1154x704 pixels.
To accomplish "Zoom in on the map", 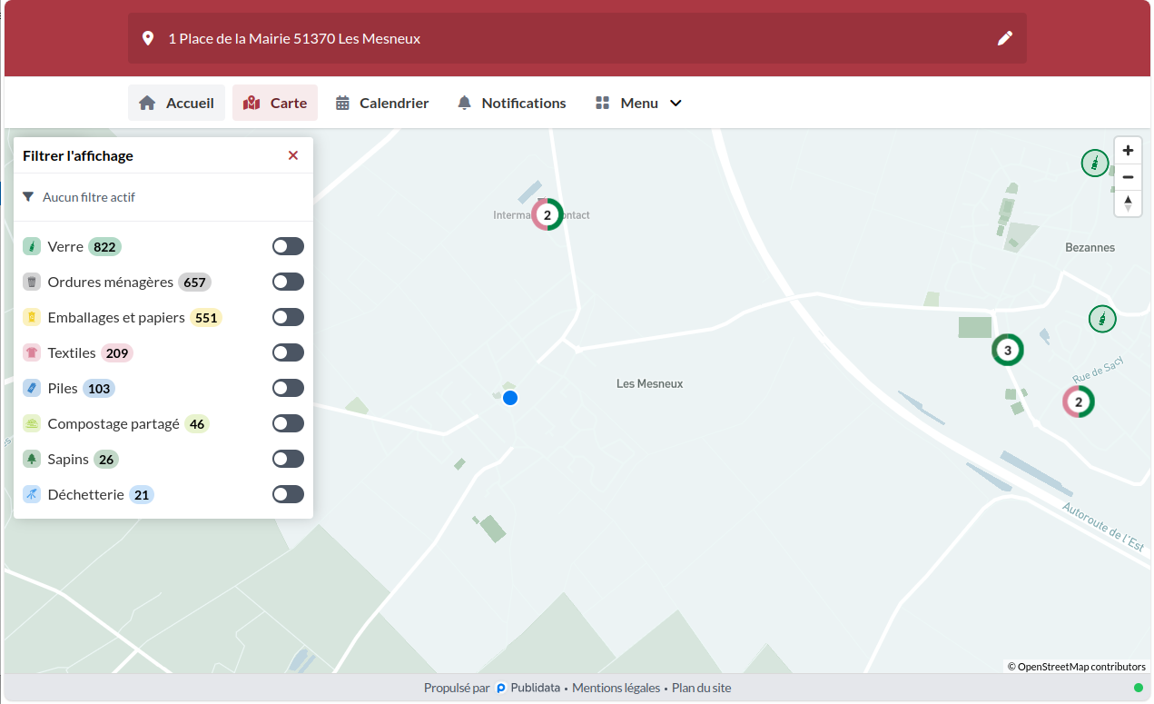I will tap(1128, 151).
